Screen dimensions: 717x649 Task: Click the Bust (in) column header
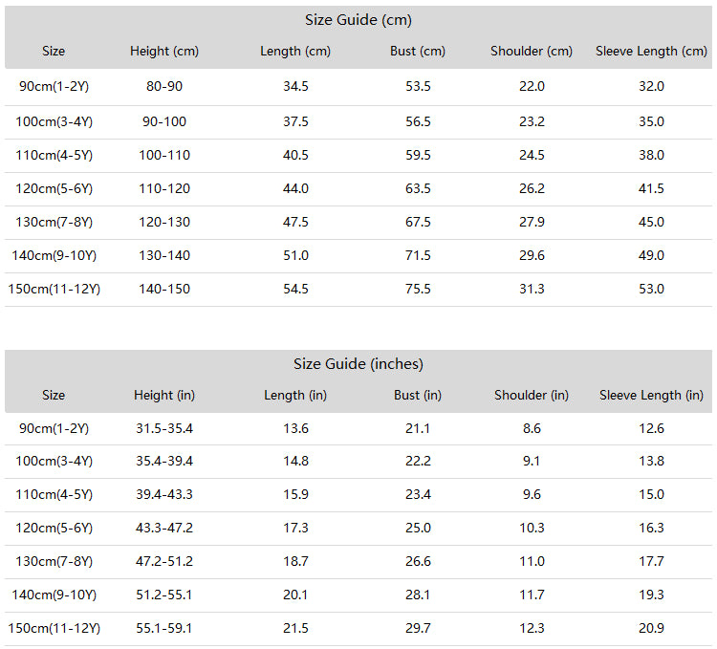(418, 396)
